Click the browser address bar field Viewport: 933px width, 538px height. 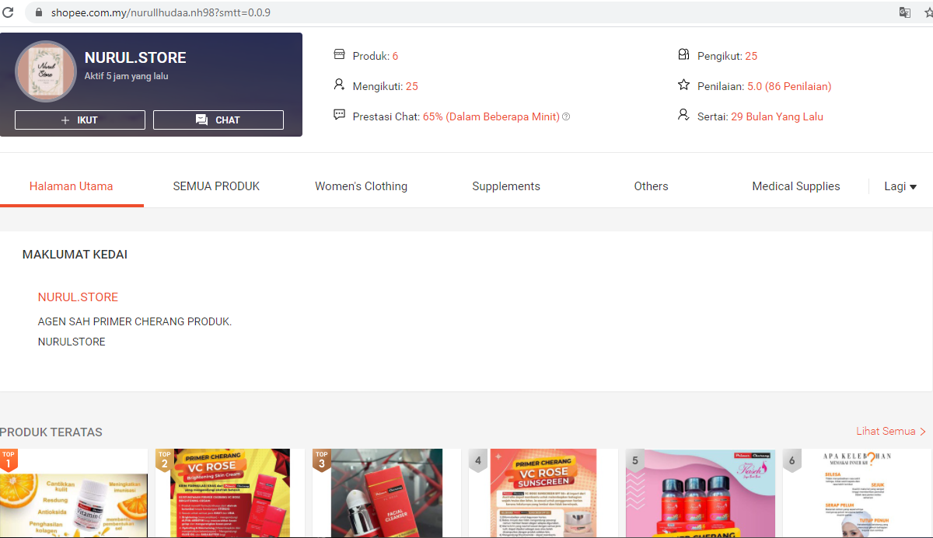coord(311,12)
